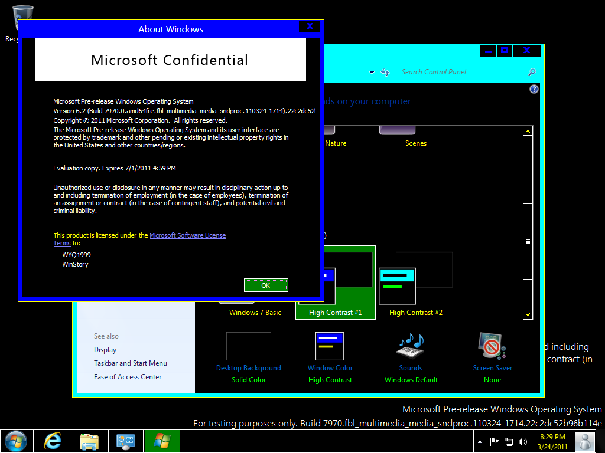Click the volume speaker tray icon
605x453 pixels.
[522, 441]
